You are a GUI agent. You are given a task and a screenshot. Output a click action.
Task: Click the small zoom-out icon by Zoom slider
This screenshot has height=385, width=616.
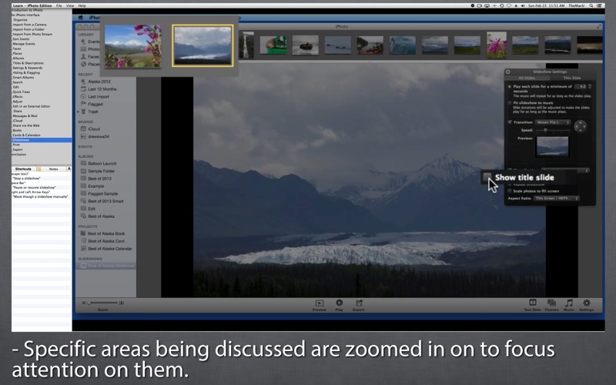coord(84,303)
